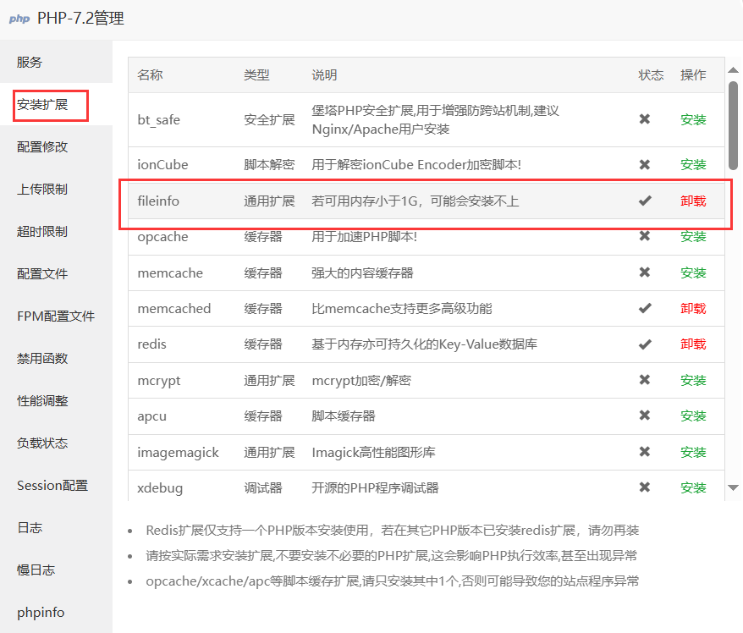Image resolution: width=743 pixels, height=633 pixels.
Task: Click the 状态 column header
Action: (651, 74)
